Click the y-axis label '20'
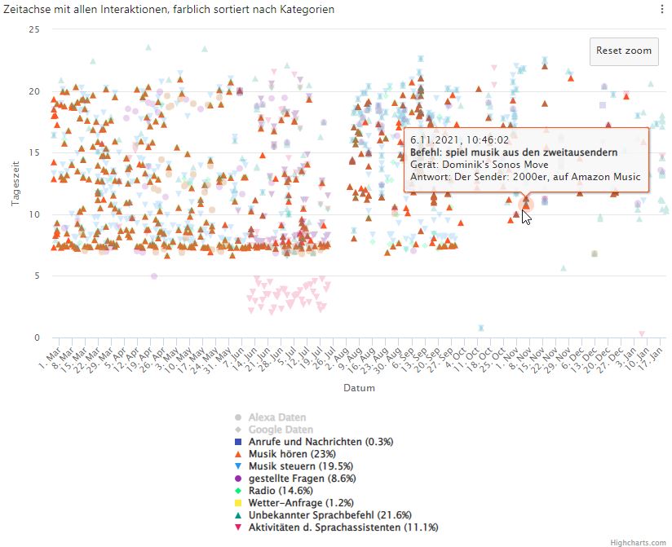The image size is (672, 547). pyautogui.click(x=34, y=91)
